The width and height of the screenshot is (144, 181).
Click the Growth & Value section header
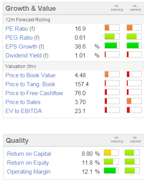tap(31, 9)
